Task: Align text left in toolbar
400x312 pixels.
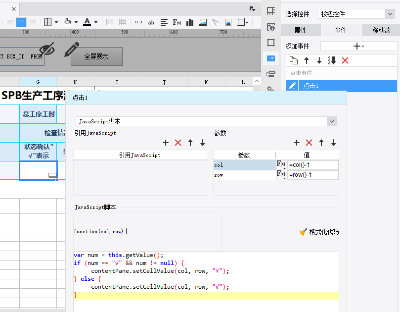Action: (10, 22)
